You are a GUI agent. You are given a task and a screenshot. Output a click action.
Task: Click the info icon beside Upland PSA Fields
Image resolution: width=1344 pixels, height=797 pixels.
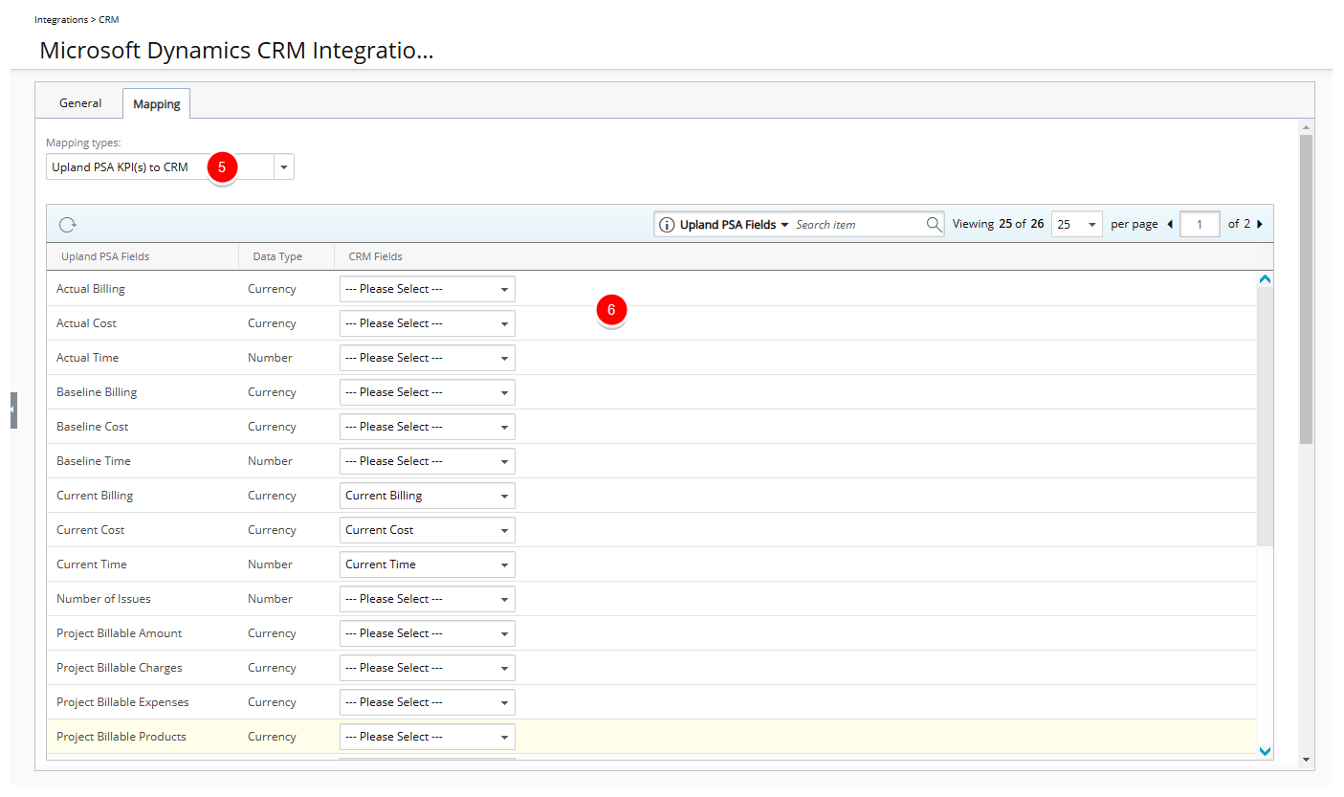pos(667,225)
